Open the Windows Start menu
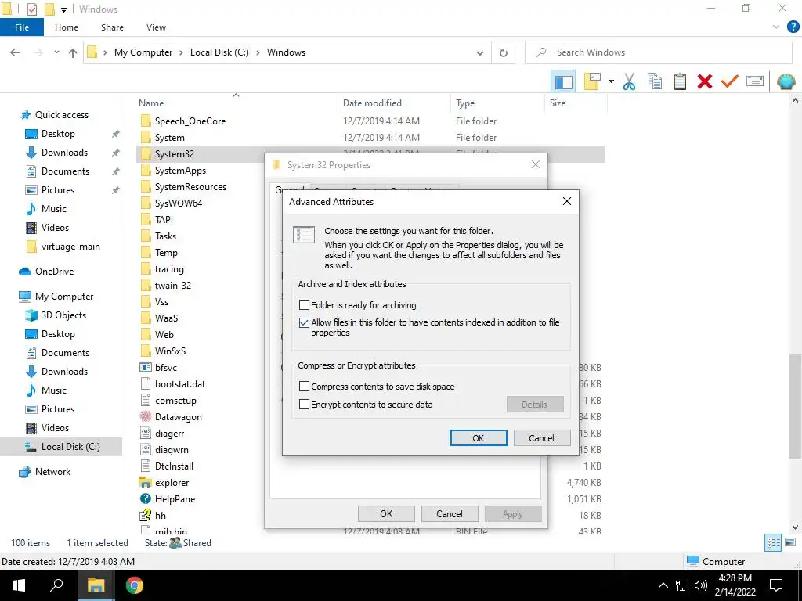This screenshot has height=601, width=802. [19, 585]
